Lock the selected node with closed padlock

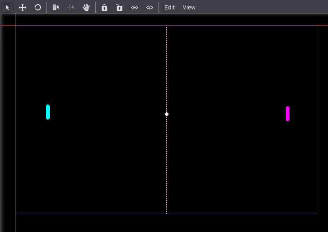[x=104, y=8]
